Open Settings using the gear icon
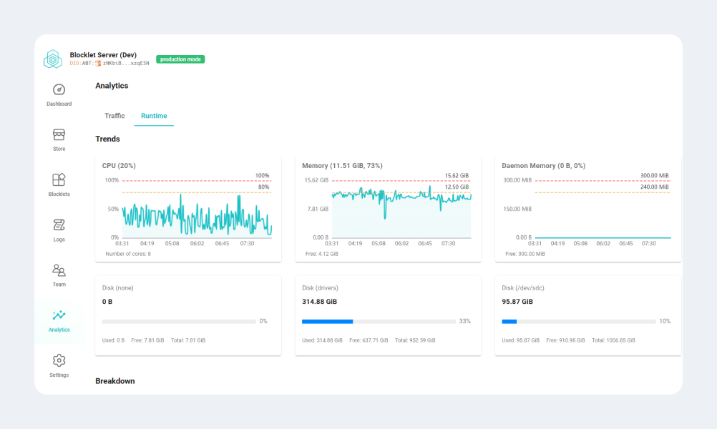 (59, 365)
